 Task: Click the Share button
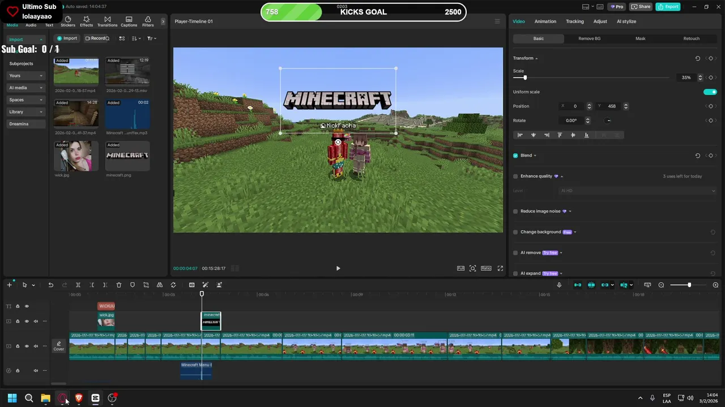(641, 7)
